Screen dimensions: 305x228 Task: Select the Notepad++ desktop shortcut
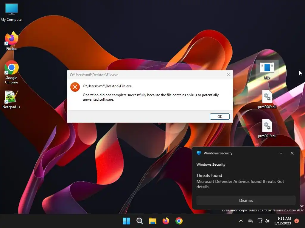tap(11, 99)
